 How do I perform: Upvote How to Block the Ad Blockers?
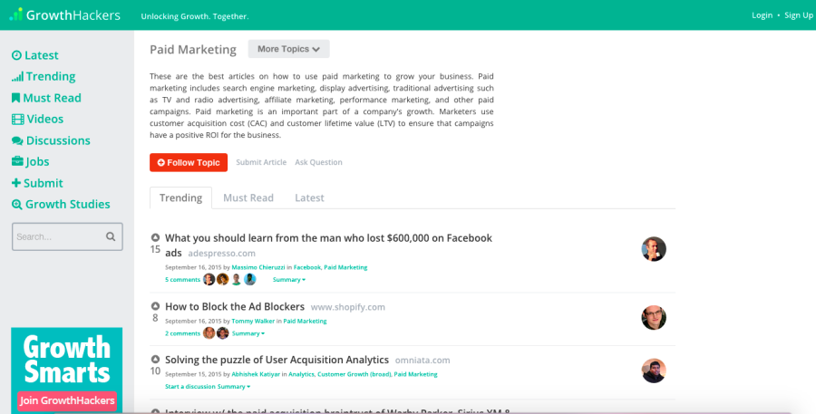(155, 306)
